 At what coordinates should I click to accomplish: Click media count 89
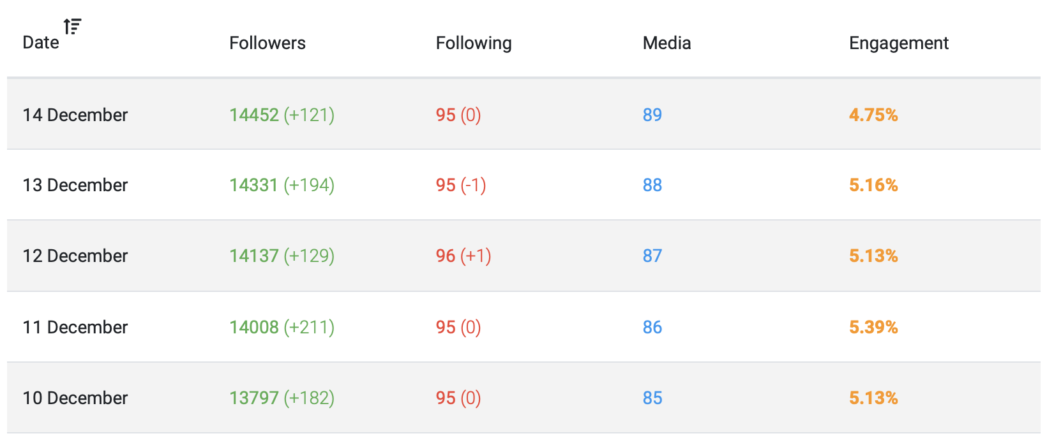652,115
